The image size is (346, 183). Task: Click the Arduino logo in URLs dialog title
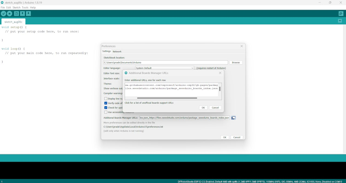tap(126, 73)
